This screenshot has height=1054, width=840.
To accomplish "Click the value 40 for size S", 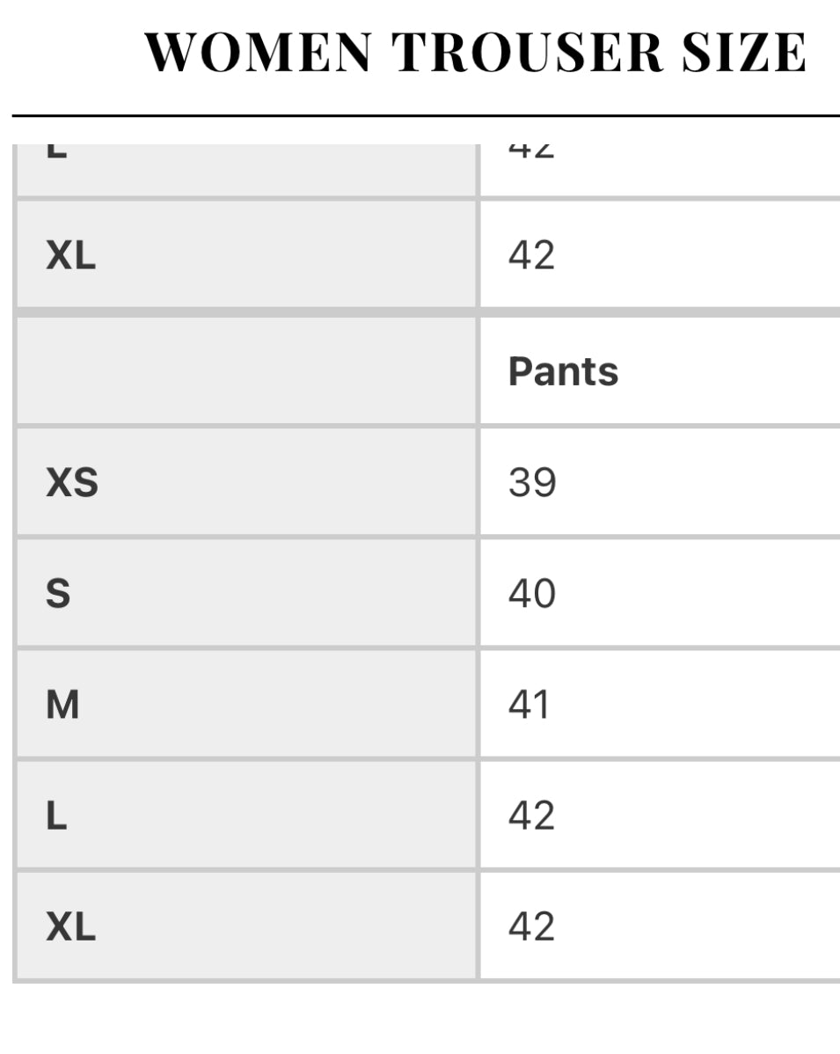I will [x=532, y=594].
